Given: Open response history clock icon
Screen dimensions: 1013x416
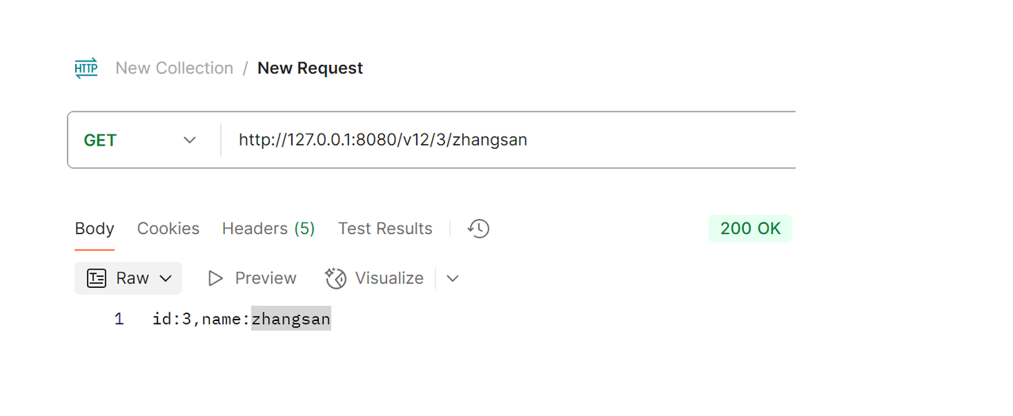Looking at the screenshot, I should pyautogui.click(x=479, y=229).
